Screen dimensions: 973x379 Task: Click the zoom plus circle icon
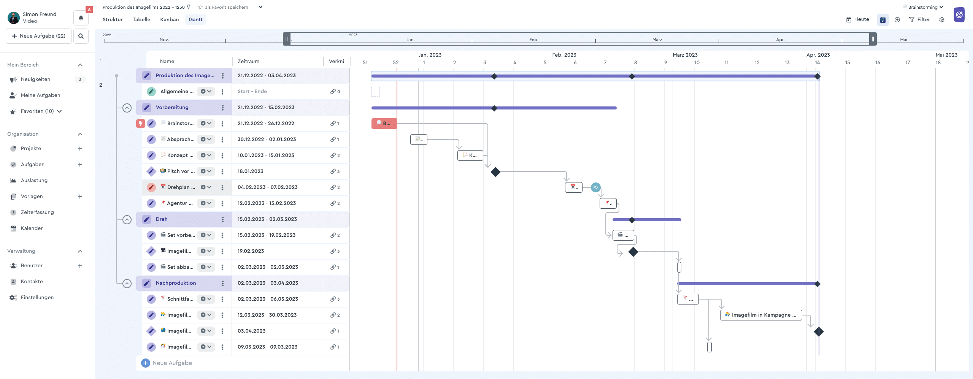coord(897,20)
